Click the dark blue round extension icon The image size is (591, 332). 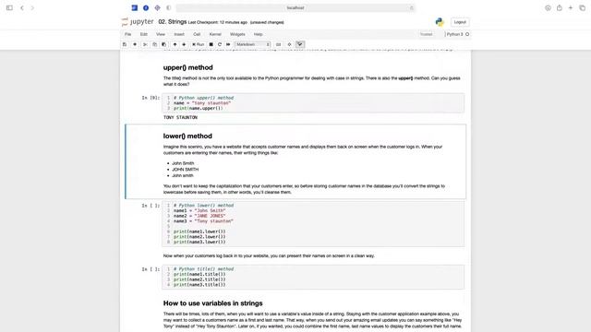point(146,7)
